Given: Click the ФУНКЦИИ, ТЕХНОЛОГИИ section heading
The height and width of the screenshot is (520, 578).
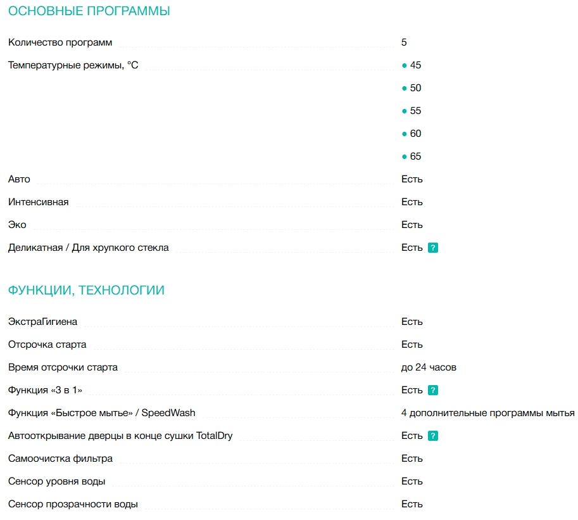Looking at the screenshot, I should pos(86,290).
